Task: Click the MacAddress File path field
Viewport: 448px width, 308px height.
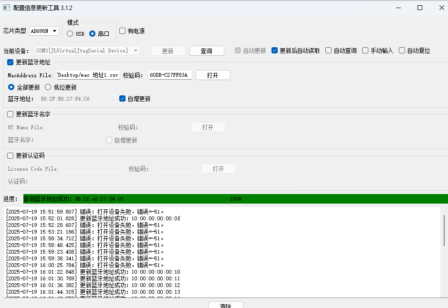Action: coord(88,75)
